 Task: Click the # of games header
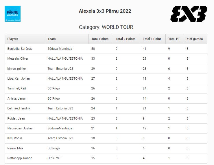click(195, 39)
